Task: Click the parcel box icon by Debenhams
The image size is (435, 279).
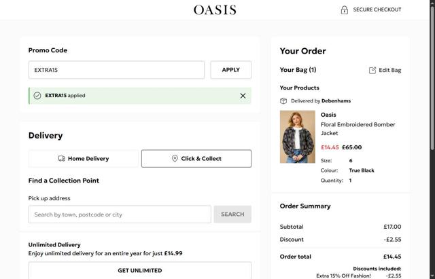Action: pyautogui.click(x=283, y=101)
